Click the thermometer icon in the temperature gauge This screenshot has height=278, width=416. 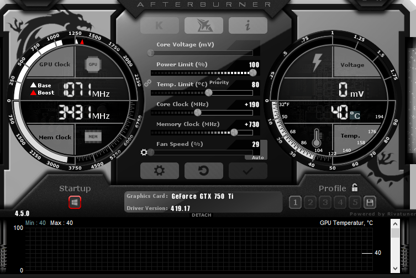pos(317,138)
